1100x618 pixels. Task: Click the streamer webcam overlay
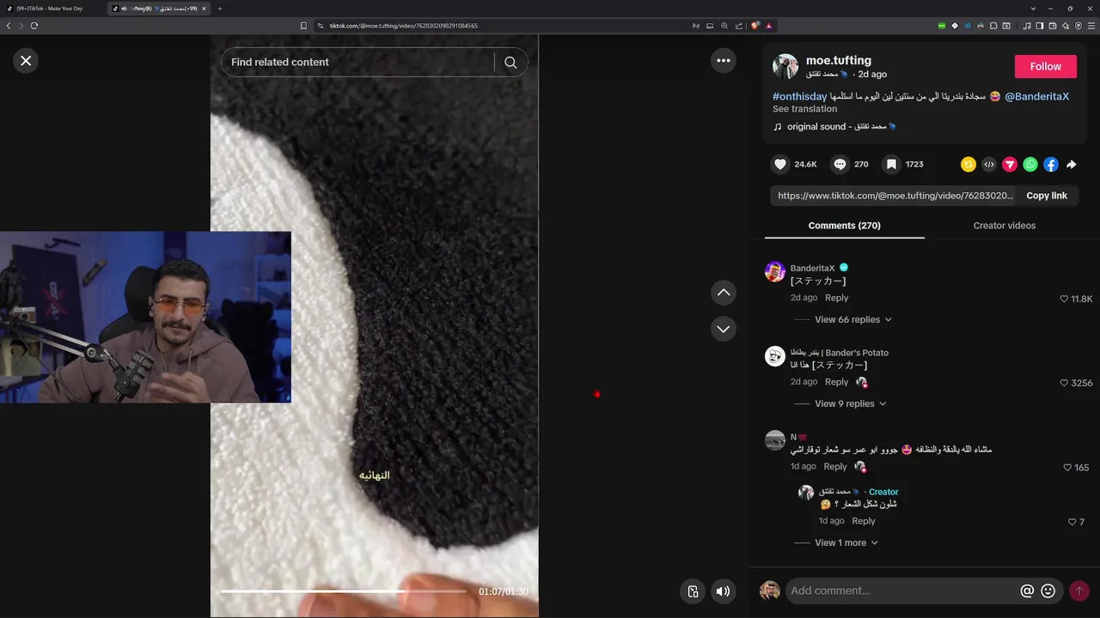(145, 317)
